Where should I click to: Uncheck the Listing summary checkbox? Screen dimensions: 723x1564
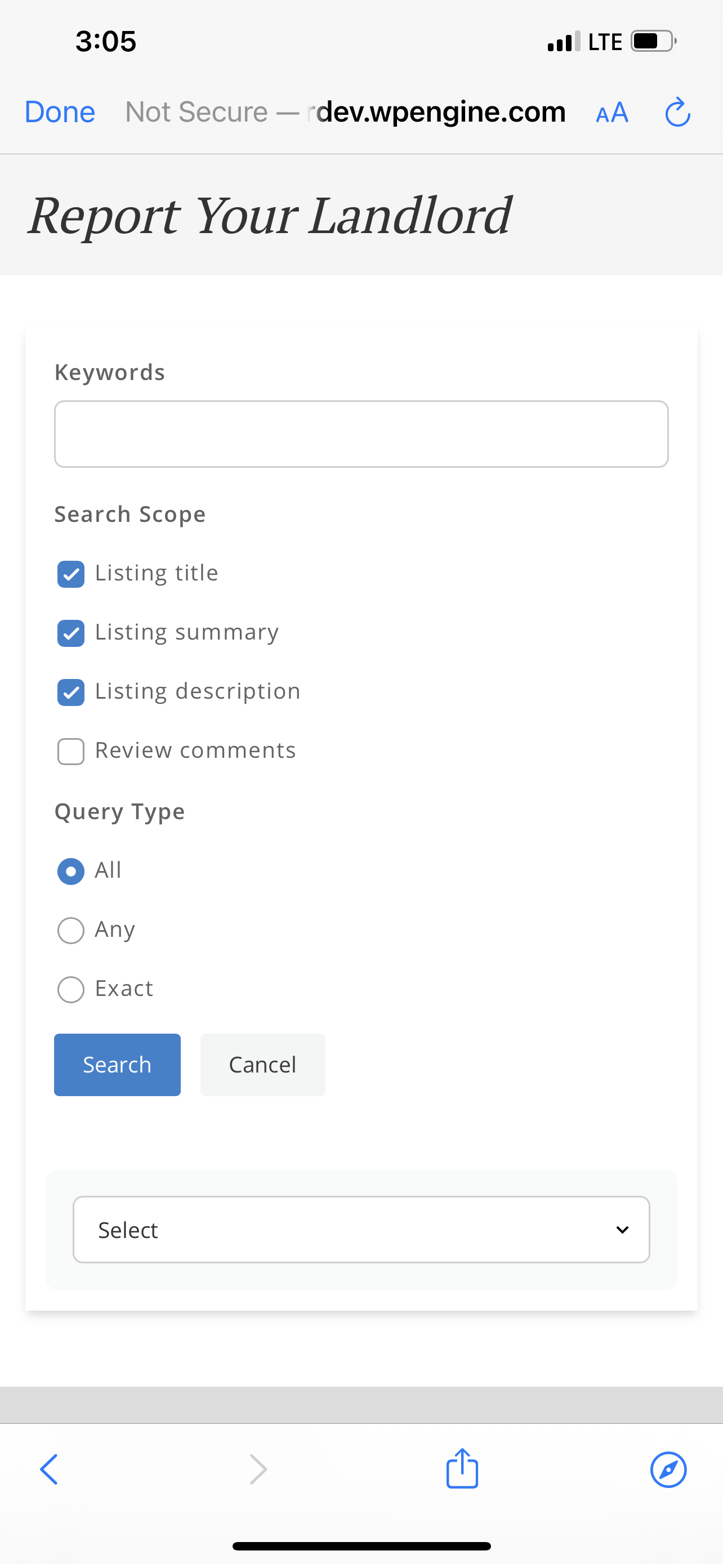[71, 633]
